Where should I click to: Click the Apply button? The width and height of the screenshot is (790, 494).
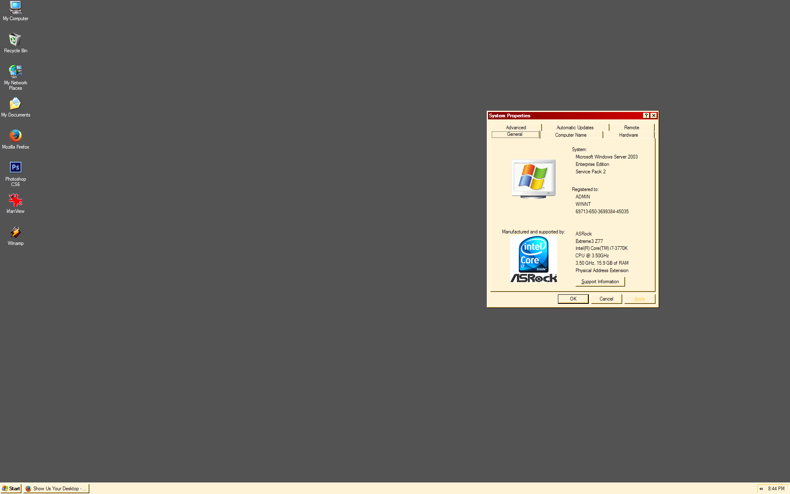click(x=639, y=299)
